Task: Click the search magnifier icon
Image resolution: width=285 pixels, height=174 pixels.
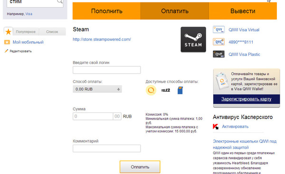Action: [x=60, y=1]
